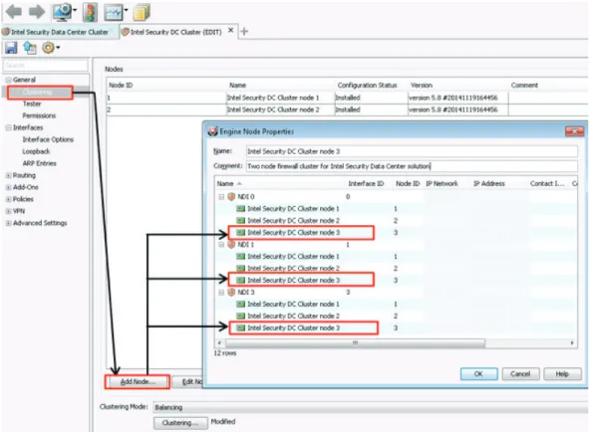Open the Clustering Mode Balancing dropdown
Image resolution: width=589 pixels, height=432 pixels.
click(x=371, y=407)
